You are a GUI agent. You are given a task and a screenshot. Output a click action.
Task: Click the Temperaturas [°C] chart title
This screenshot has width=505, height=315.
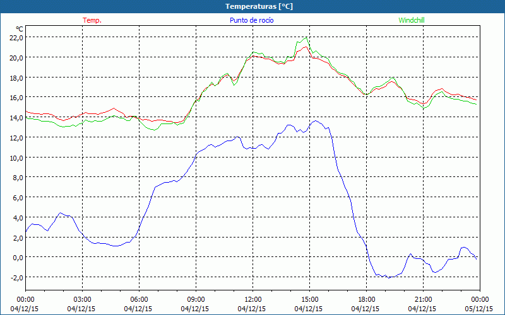coord(259,6)
